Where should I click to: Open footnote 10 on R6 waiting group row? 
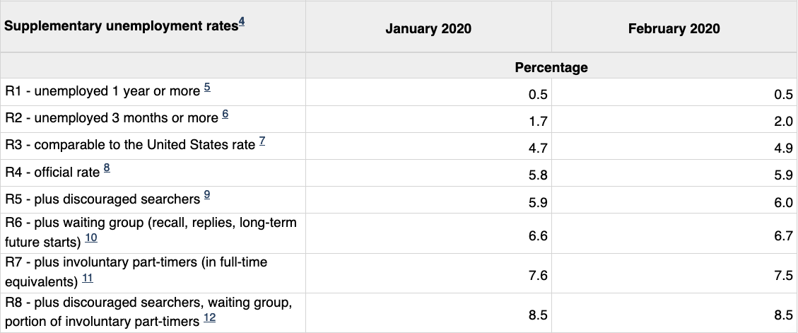91,238
